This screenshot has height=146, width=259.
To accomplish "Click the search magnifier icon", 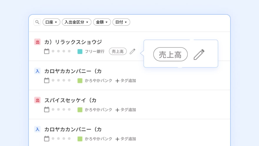I will [37, 22].
